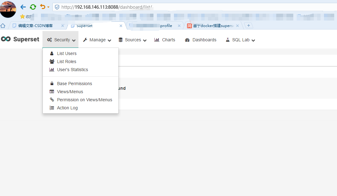
Task: Click the list icon beside Action Log
Action: click(x=51, y=107)
